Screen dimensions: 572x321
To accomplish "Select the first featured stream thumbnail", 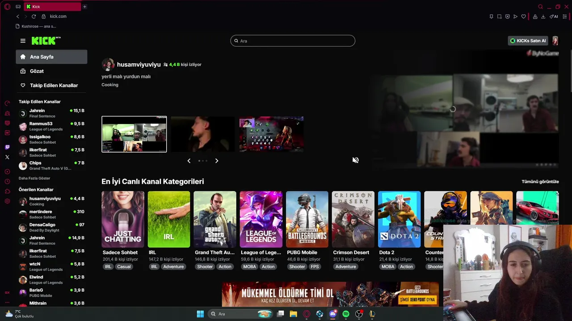I will [x=134, y=134].
